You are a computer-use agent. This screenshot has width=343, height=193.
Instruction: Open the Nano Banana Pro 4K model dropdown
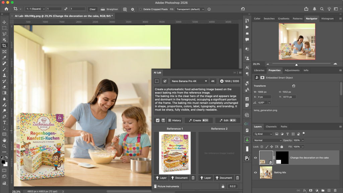[189, 81]
